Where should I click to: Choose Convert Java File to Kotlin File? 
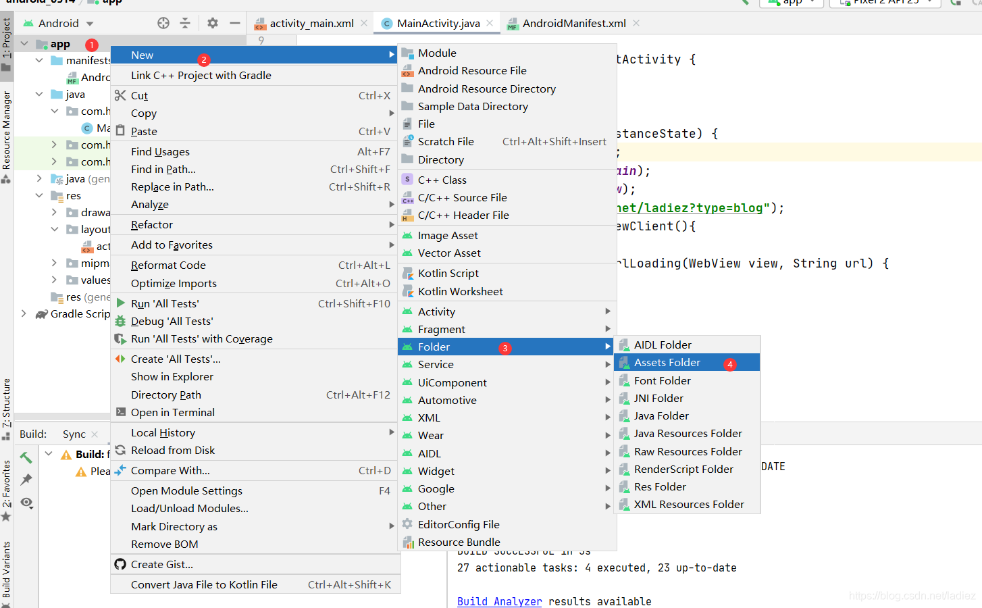tap(255, 584)
